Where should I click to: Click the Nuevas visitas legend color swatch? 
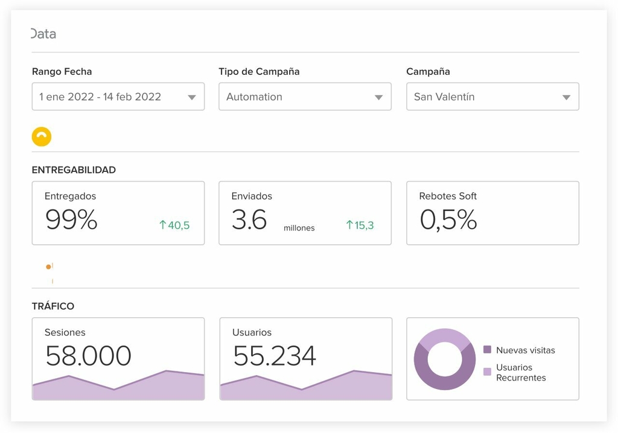pos(487,350)
